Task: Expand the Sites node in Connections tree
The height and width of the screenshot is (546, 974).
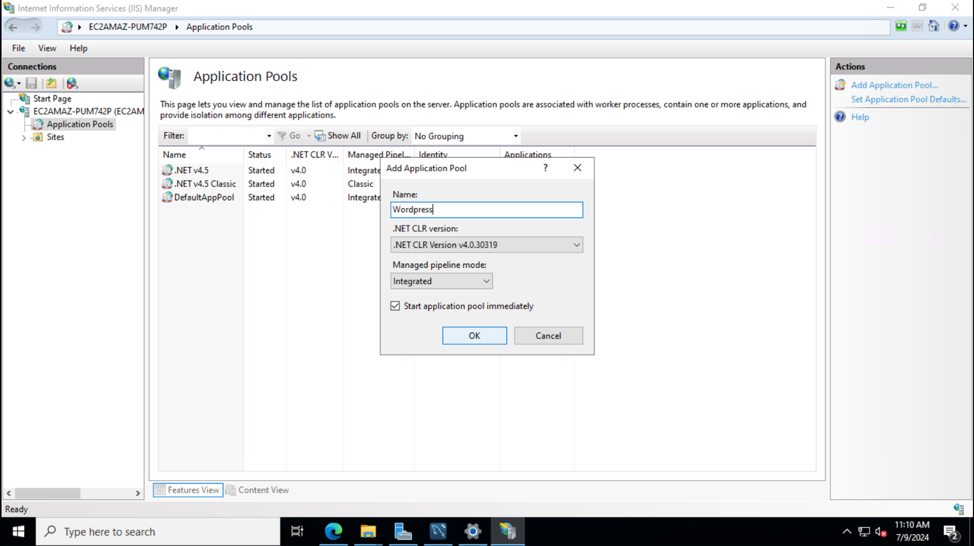Action: pos(23,137)
